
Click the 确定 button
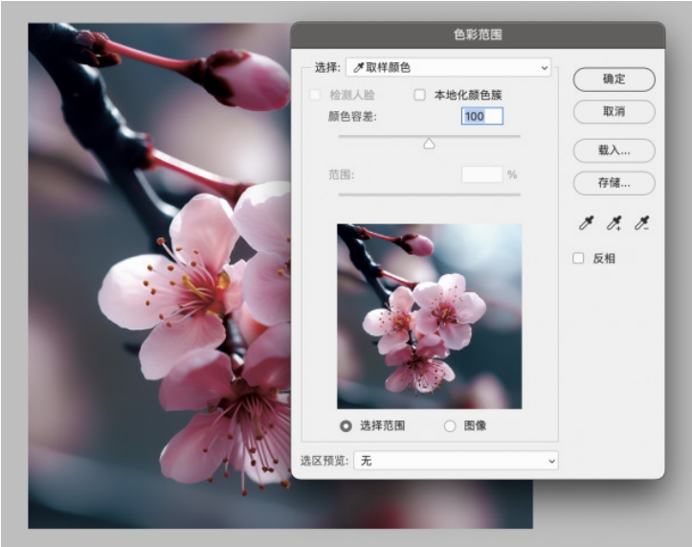point(614,80)
